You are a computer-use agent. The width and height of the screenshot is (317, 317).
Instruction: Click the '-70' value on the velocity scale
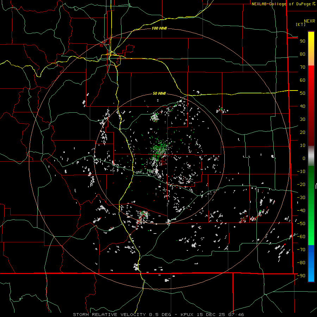pos(301,250)
